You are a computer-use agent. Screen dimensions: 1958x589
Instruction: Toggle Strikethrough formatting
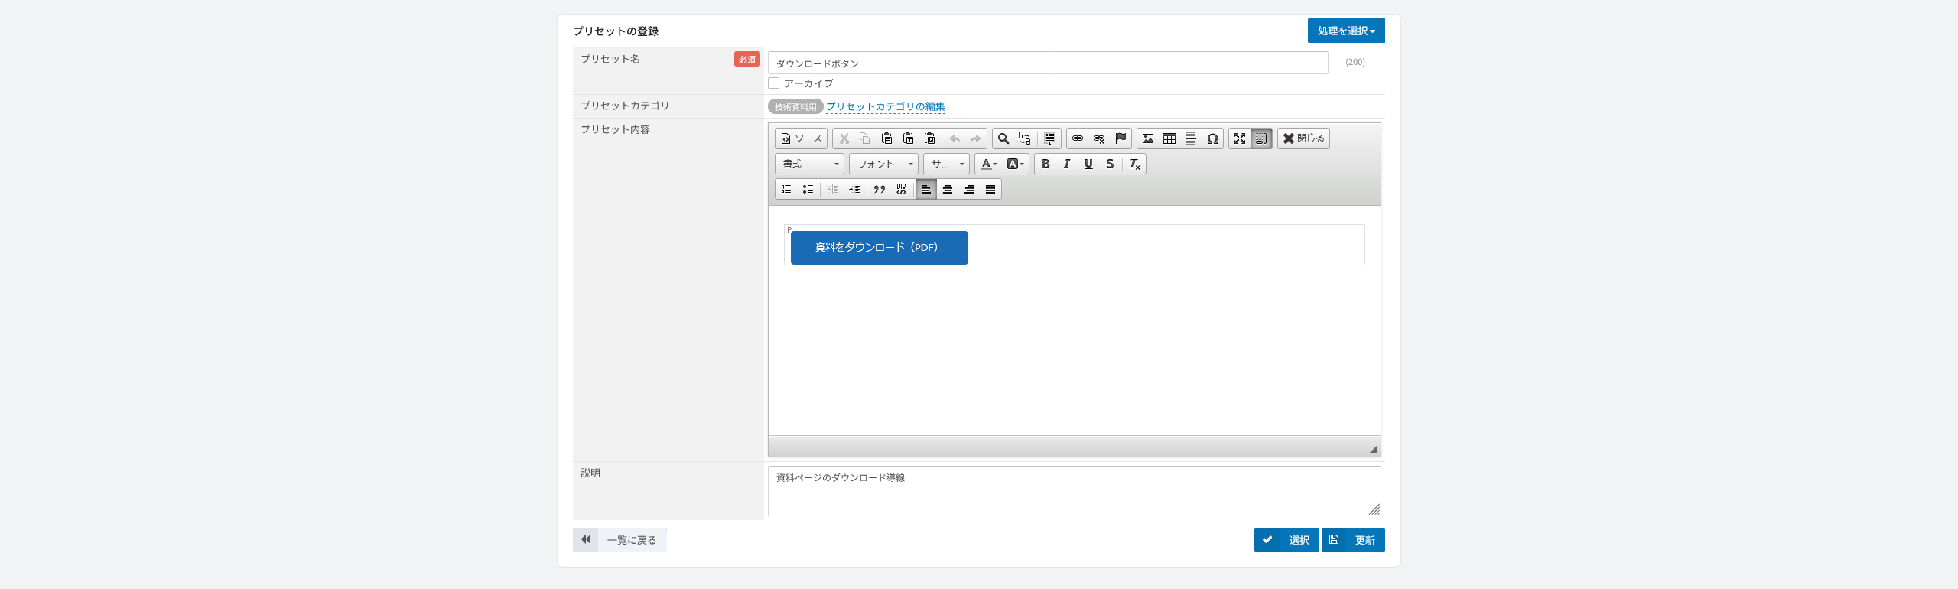pos(1110,164)
